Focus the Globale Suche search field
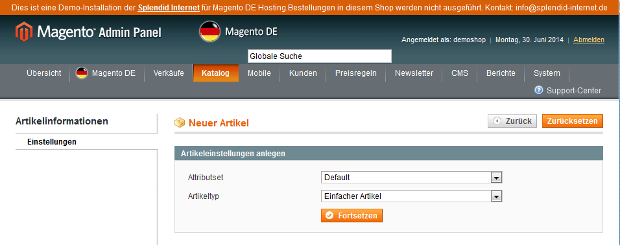 [320, 56]
